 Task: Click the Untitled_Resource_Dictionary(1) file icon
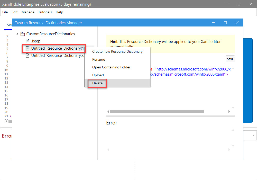pyautogui.click(x=28, y=48)
